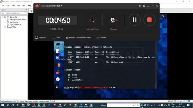The width and height of the screenshot is (193, 108).
Task: Click the Automatic exploit target row
Action: [75, 80]
